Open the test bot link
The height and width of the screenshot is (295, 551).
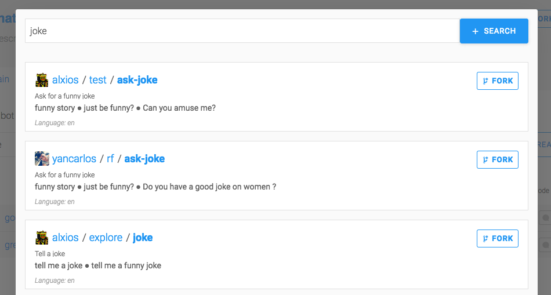(x=97, y=80)
